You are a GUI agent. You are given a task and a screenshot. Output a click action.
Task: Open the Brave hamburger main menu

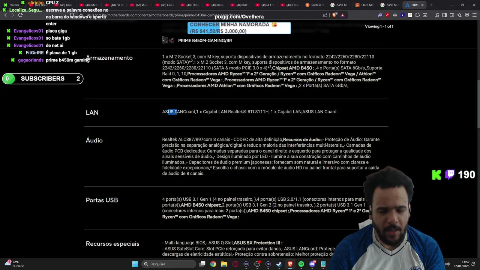pos(474,15)
